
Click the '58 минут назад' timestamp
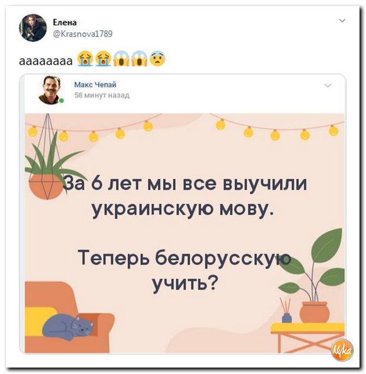click(x=102, y=95)
